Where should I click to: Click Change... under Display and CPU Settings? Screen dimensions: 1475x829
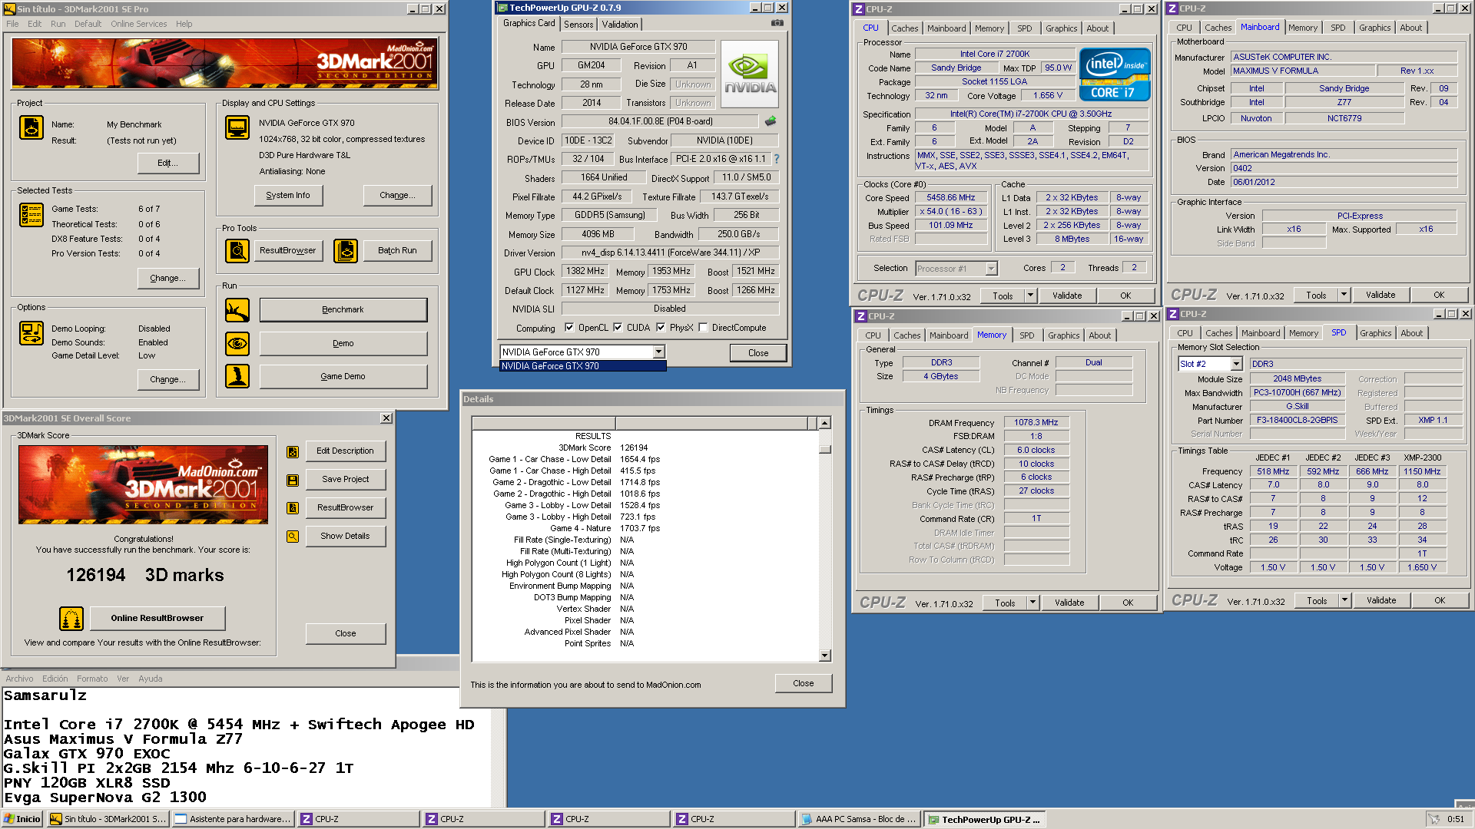[397, 195]
